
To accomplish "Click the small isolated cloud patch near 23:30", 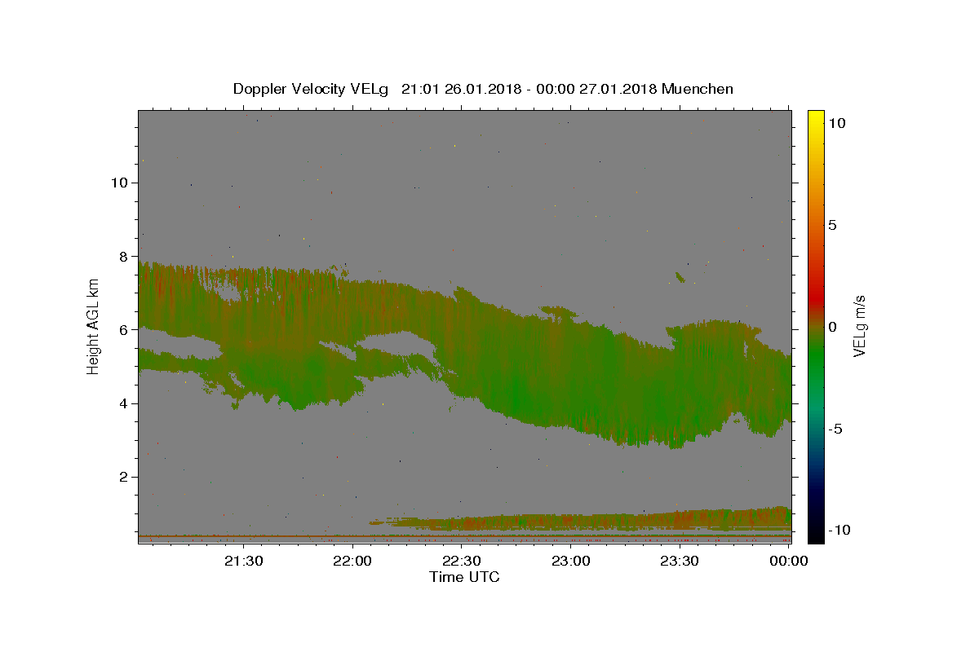I will coord(680,277).
